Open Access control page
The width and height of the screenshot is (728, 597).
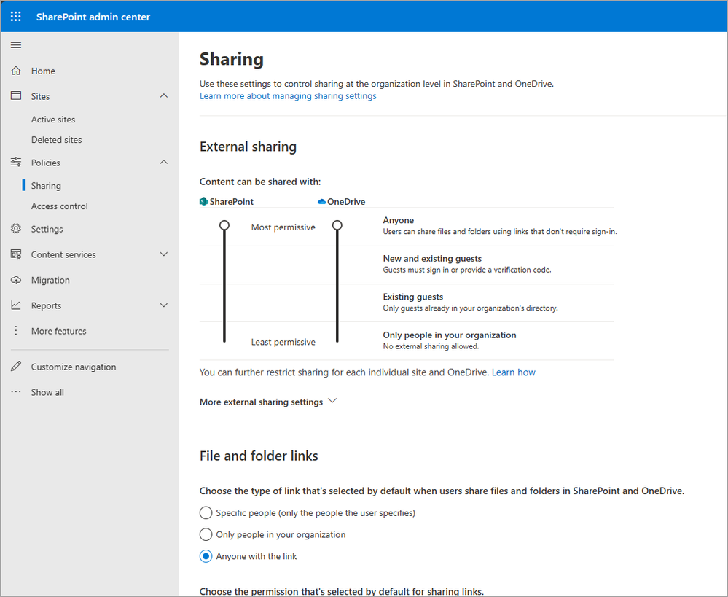click(60, 206)
